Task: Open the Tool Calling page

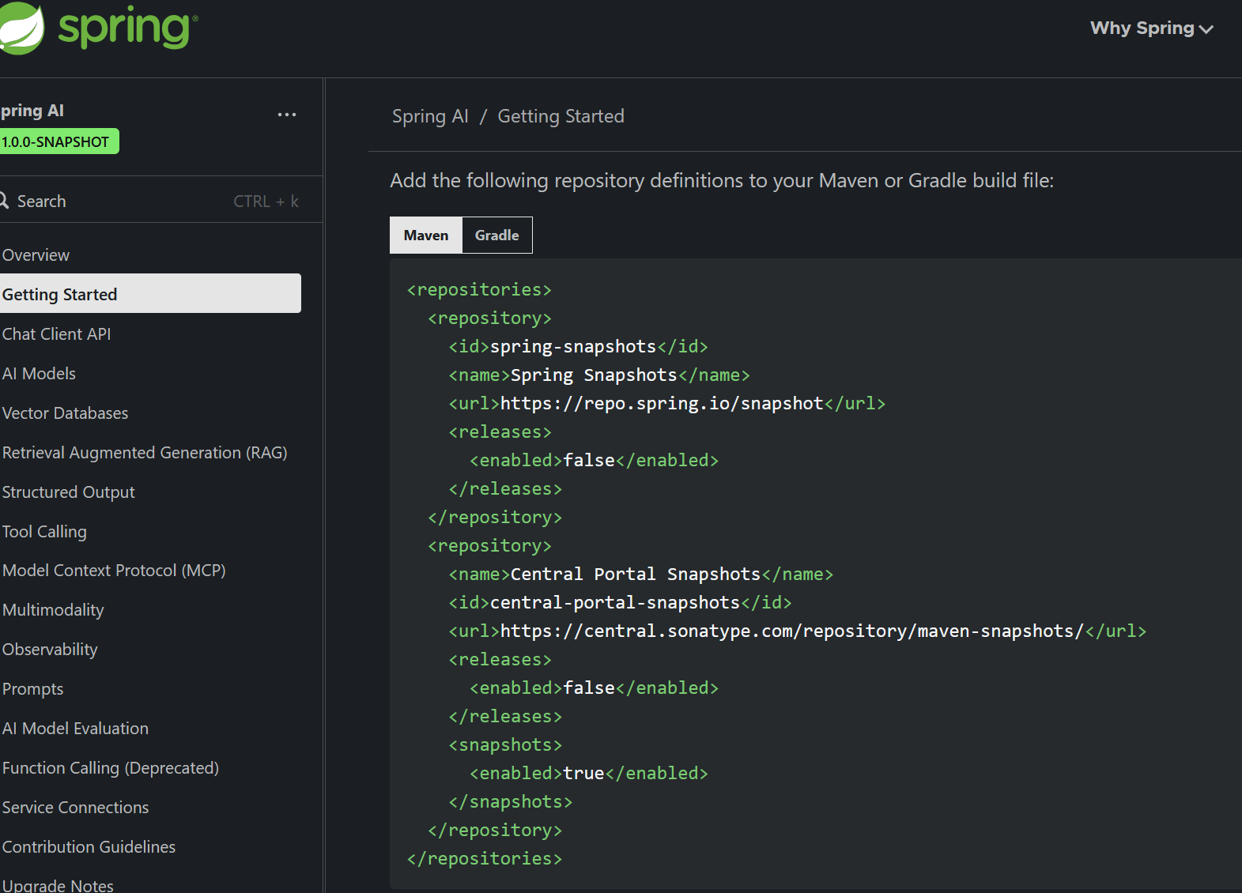Action: [x=44, y=531]
